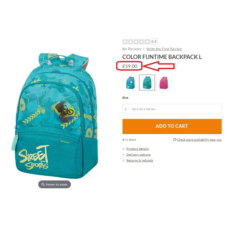Click the 0.0 rating score box

click(154, 42)
